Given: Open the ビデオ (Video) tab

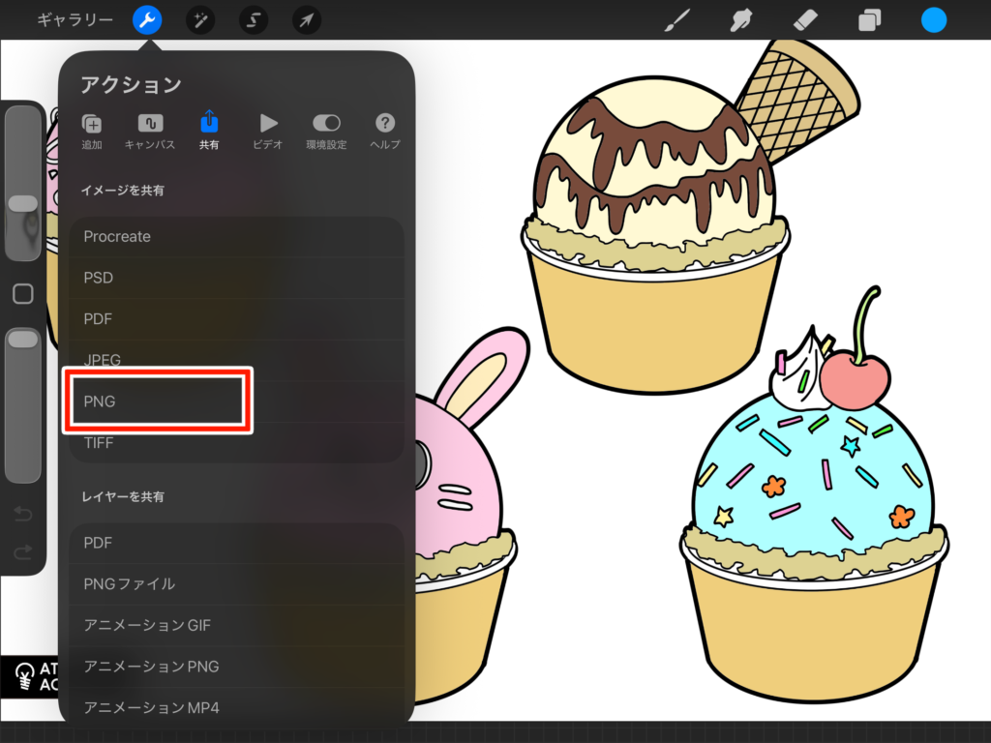Looking at the screenshot, I should pos(268,131).
